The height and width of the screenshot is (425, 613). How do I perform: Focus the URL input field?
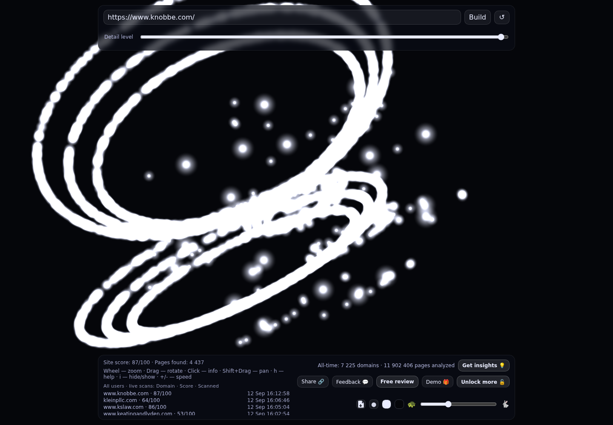point(282,17)
